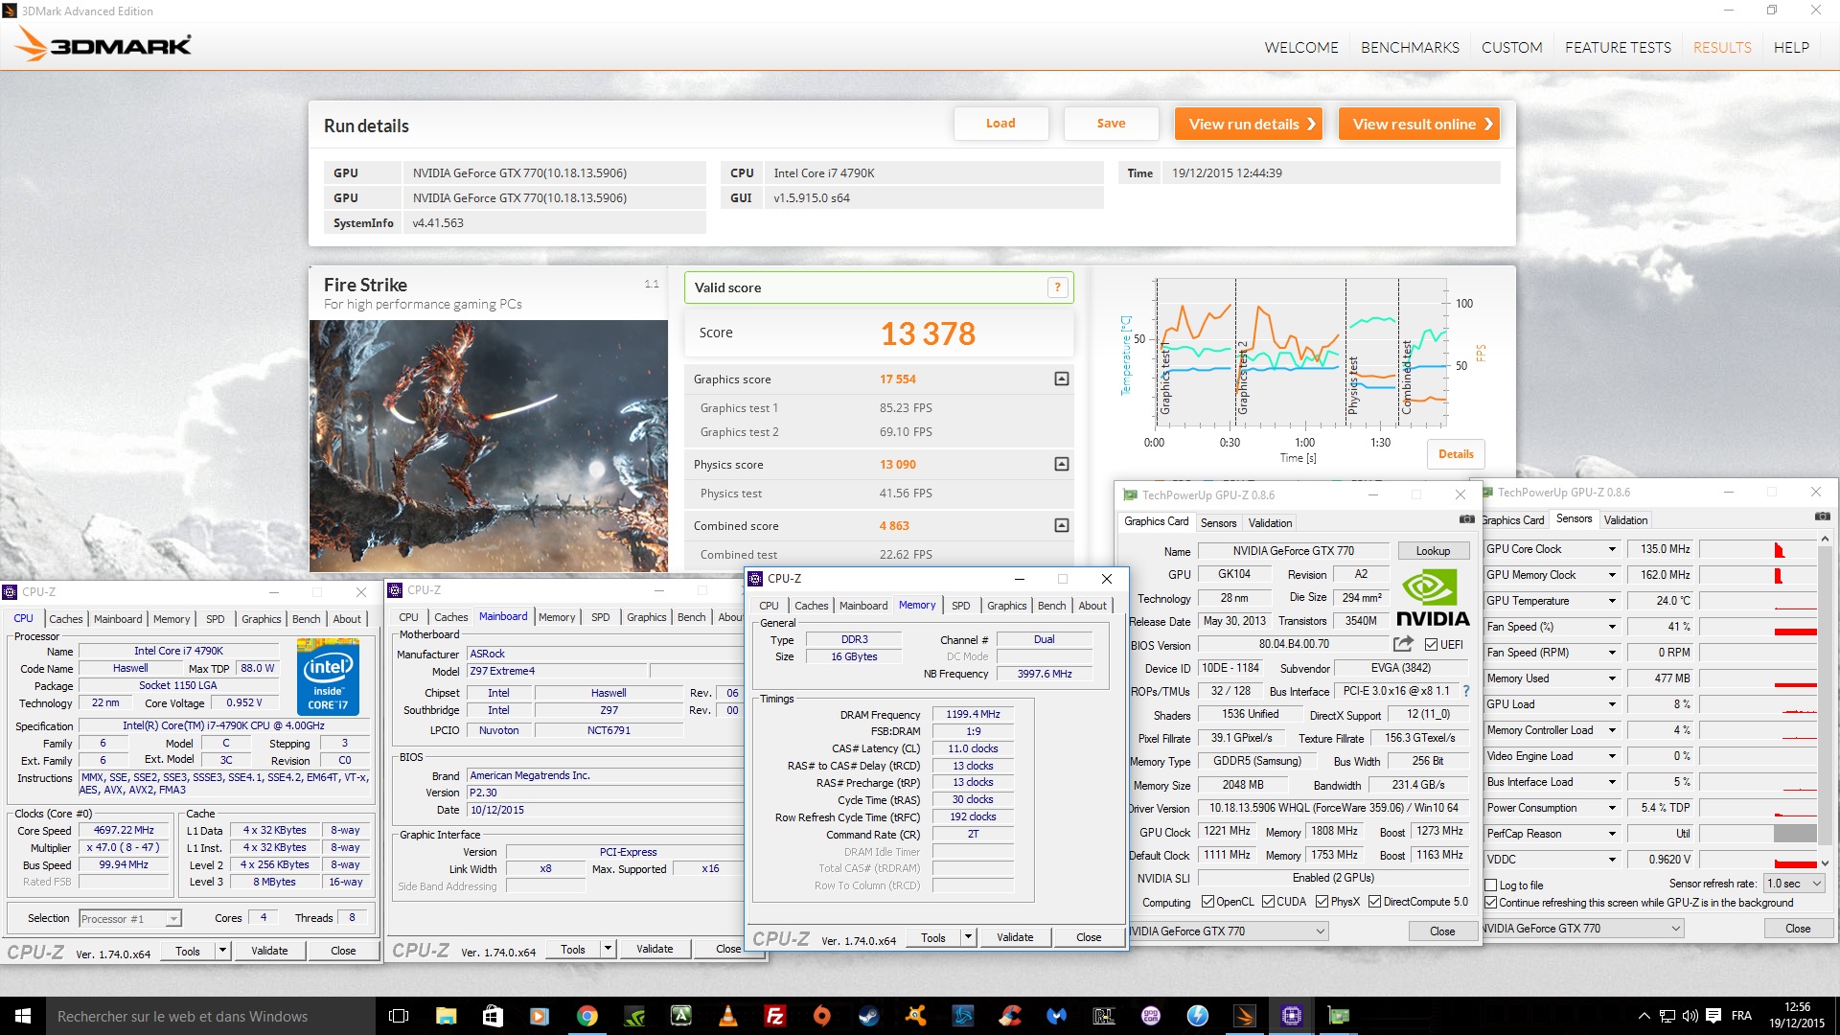This screenshot has height=1035, width=1840.
Task: Open the FEATURE TESTS tab in 3DMark
Action: tap(1618, 47)
